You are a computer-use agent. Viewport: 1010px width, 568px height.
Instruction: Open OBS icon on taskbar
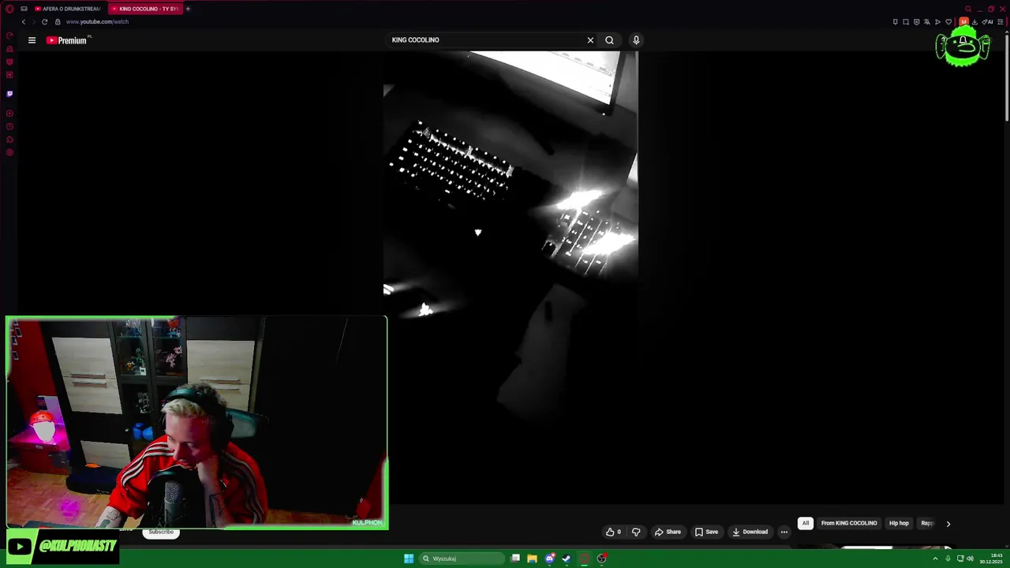(601, 559)
